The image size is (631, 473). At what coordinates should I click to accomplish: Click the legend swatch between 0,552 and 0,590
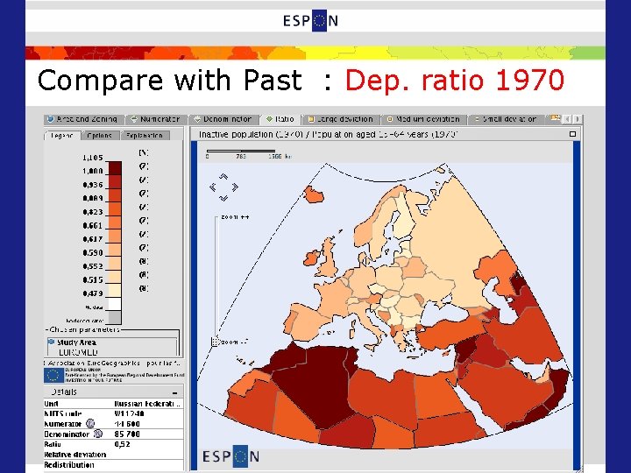115,263
